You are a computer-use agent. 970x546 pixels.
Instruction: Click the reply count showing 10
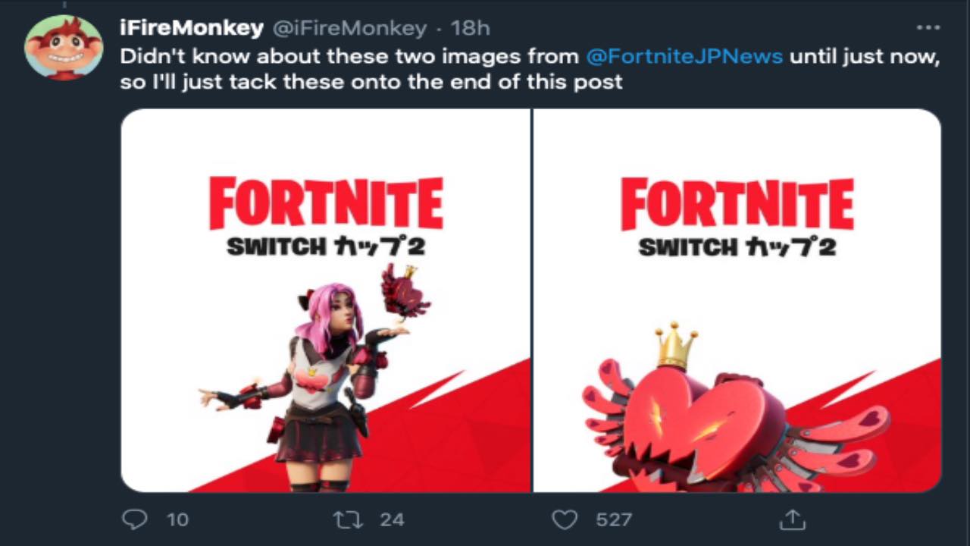click(177, 519)
